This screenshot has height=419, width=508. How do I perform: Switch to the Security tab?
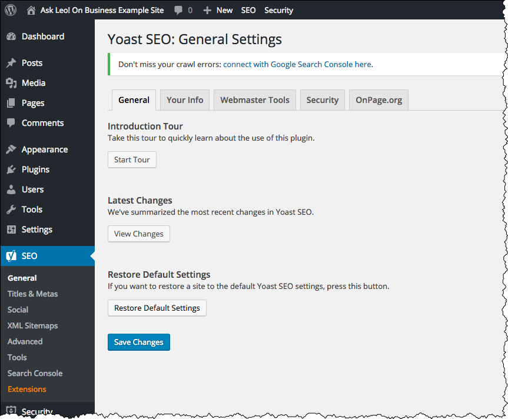point(323,100)
